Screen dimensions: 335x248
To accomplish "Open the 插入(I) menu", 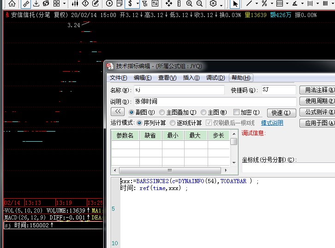I will coord(191,78).
